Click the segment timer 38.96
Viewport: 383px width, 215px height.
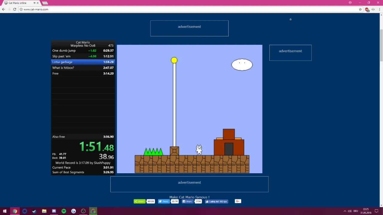point(106,156)
